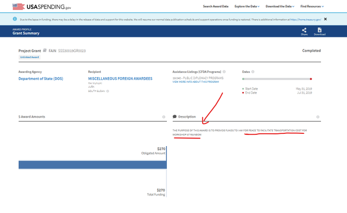The height and width of the screenshot is (213, 347).
Task: Open the Miscellaneous Foreign Awardees recipient link
Action: 121,79
